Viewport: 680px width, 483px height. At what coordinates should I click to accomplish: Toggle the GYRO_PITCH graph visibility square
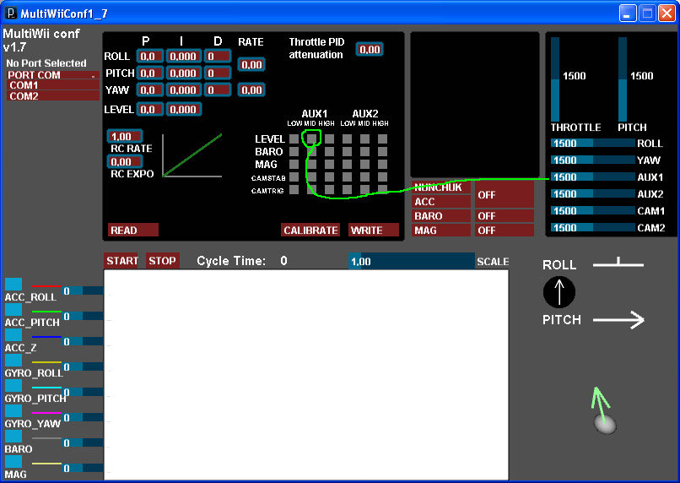click(13, 385)
